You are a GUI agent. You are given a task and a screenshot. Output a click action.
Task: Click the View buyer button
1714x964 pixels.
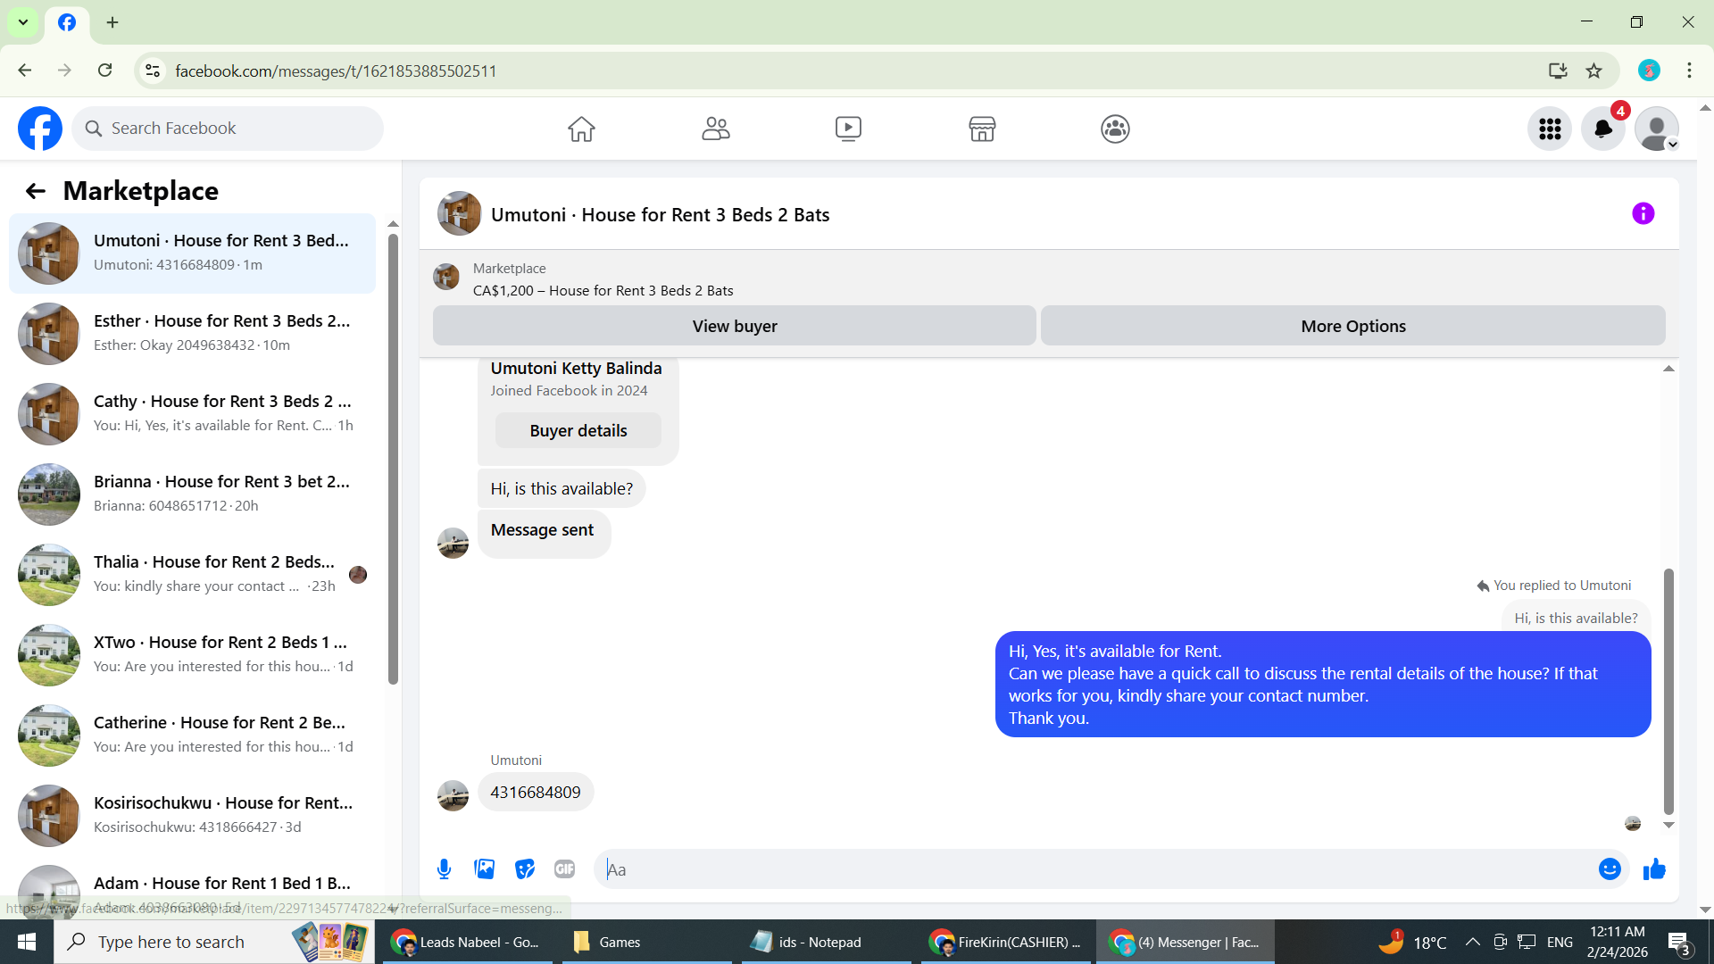tap(734, 327)
